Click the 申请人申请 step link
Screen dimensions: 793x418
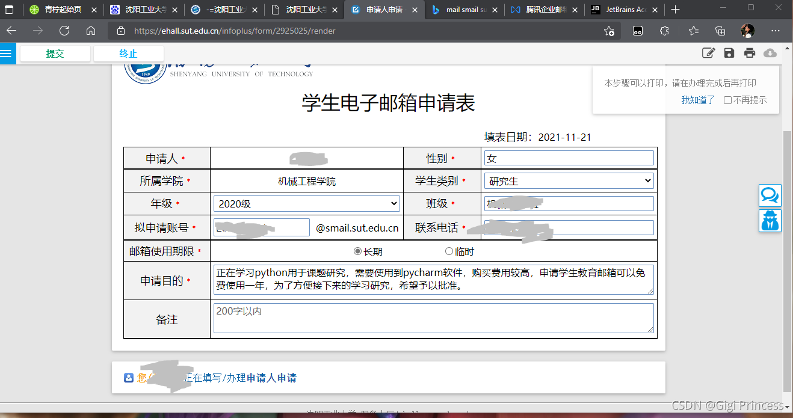pos(271,378)
